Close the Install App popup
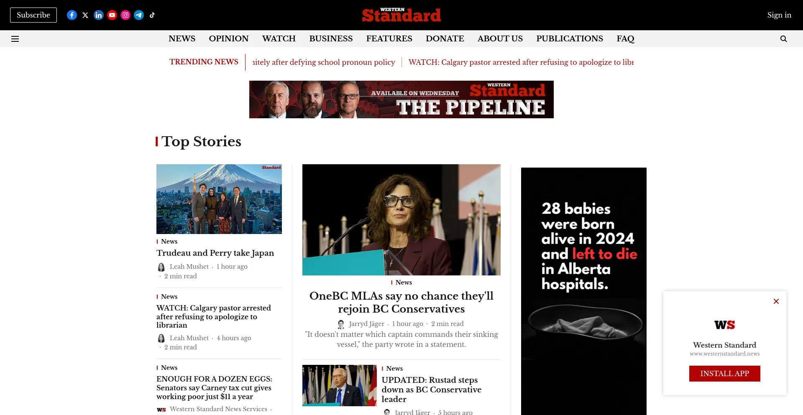The image size is (803, 415). [x=776, y=301]
